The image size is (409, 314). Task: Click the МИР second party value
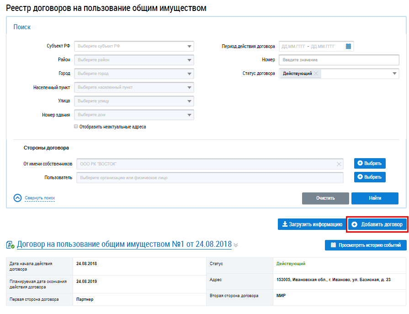tap(281, 296)
